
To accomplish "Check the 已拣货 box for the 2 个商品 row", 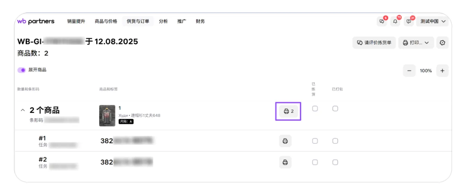I will [315, 109].
